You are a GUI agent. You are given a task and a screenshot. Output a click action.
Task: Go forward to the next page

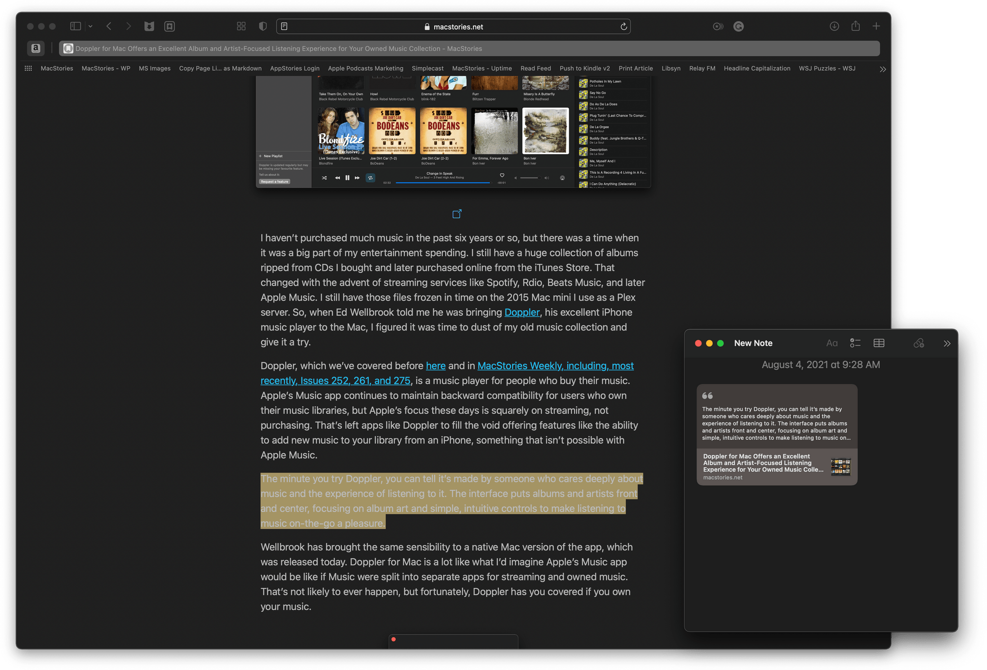click(128, 26)
